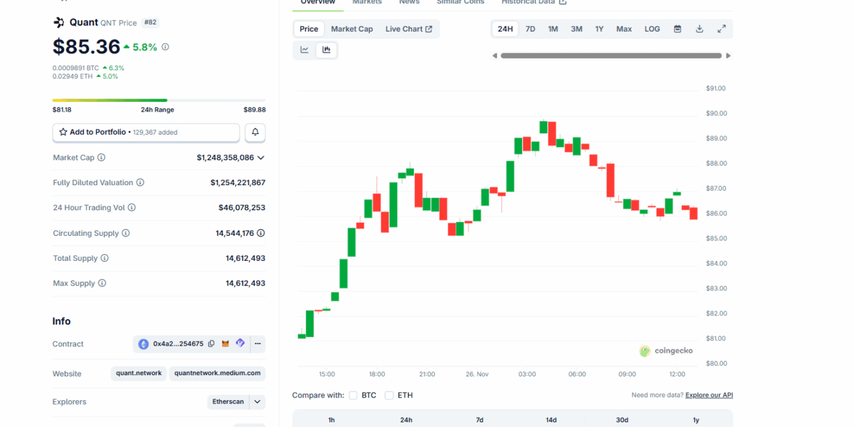Select the 7D time range

pyautogui.click(x=530, y=29)
